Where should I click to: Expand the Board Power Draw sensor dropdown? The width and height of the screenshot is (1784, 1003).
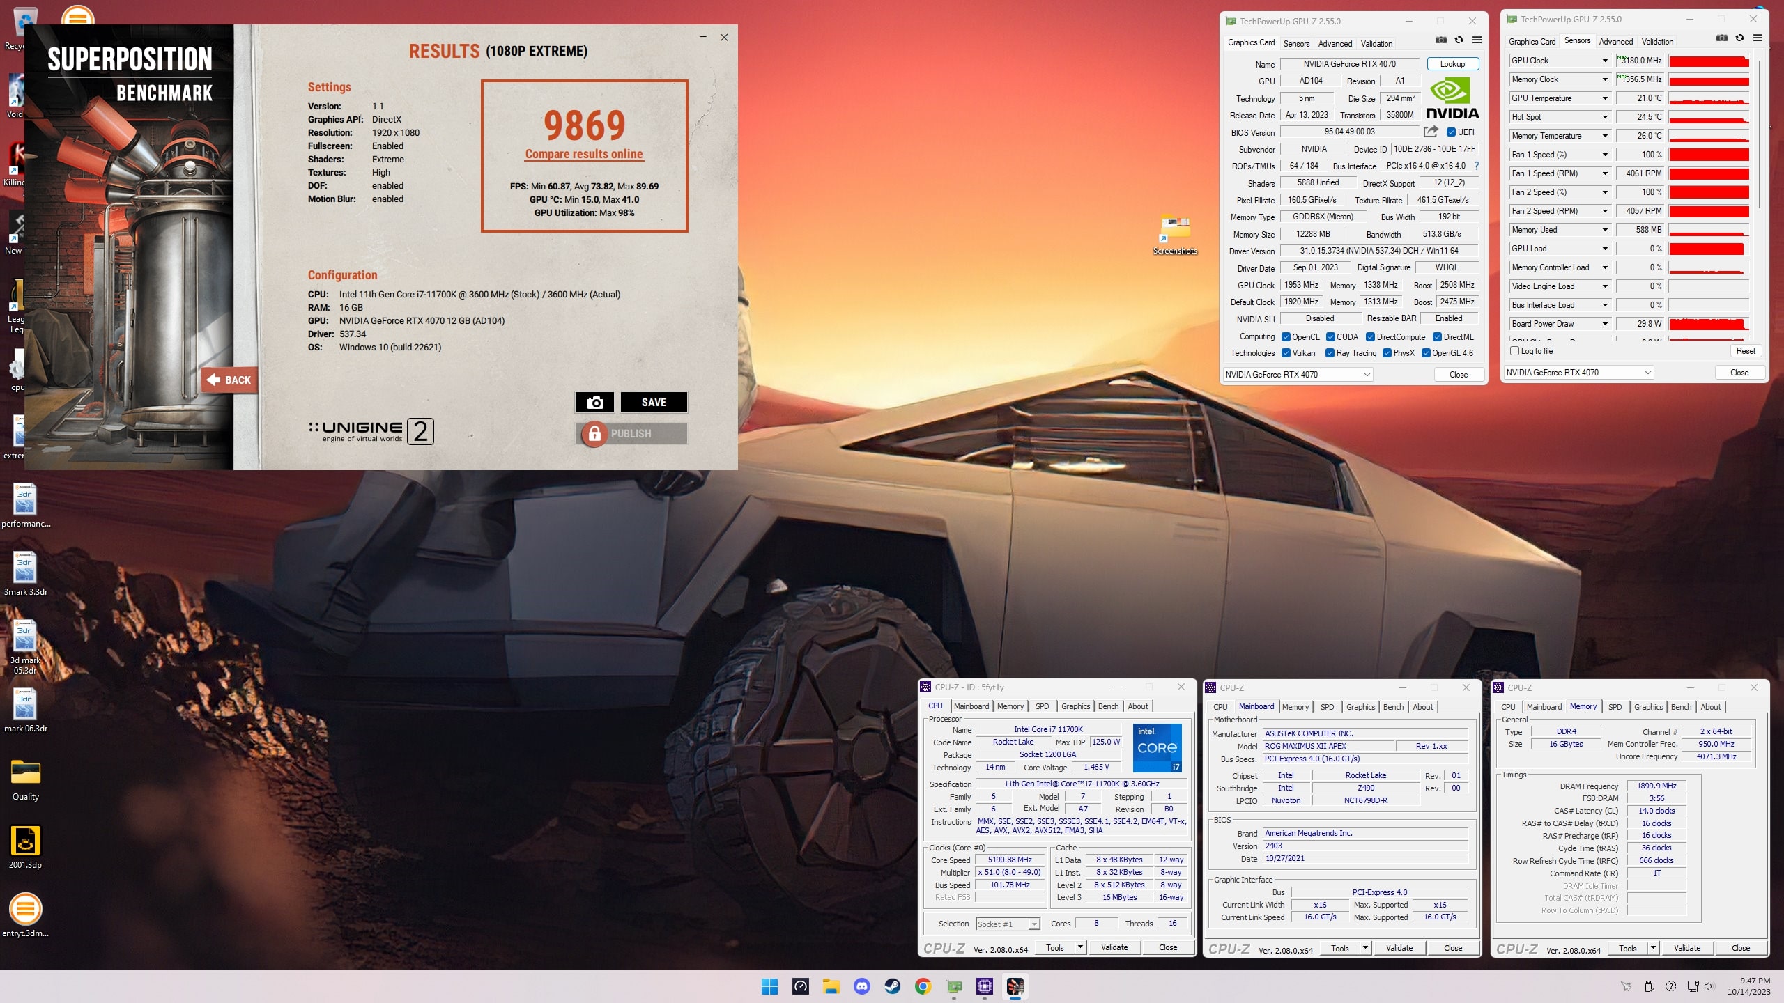1605,324
